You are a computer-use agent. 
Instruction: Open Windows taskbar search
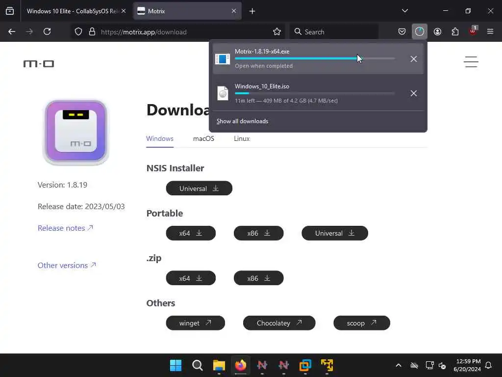(198, 365)
